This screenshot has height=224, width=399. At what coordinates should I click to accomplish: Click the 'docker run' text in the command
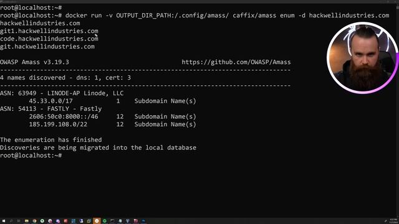click(84, 16)
